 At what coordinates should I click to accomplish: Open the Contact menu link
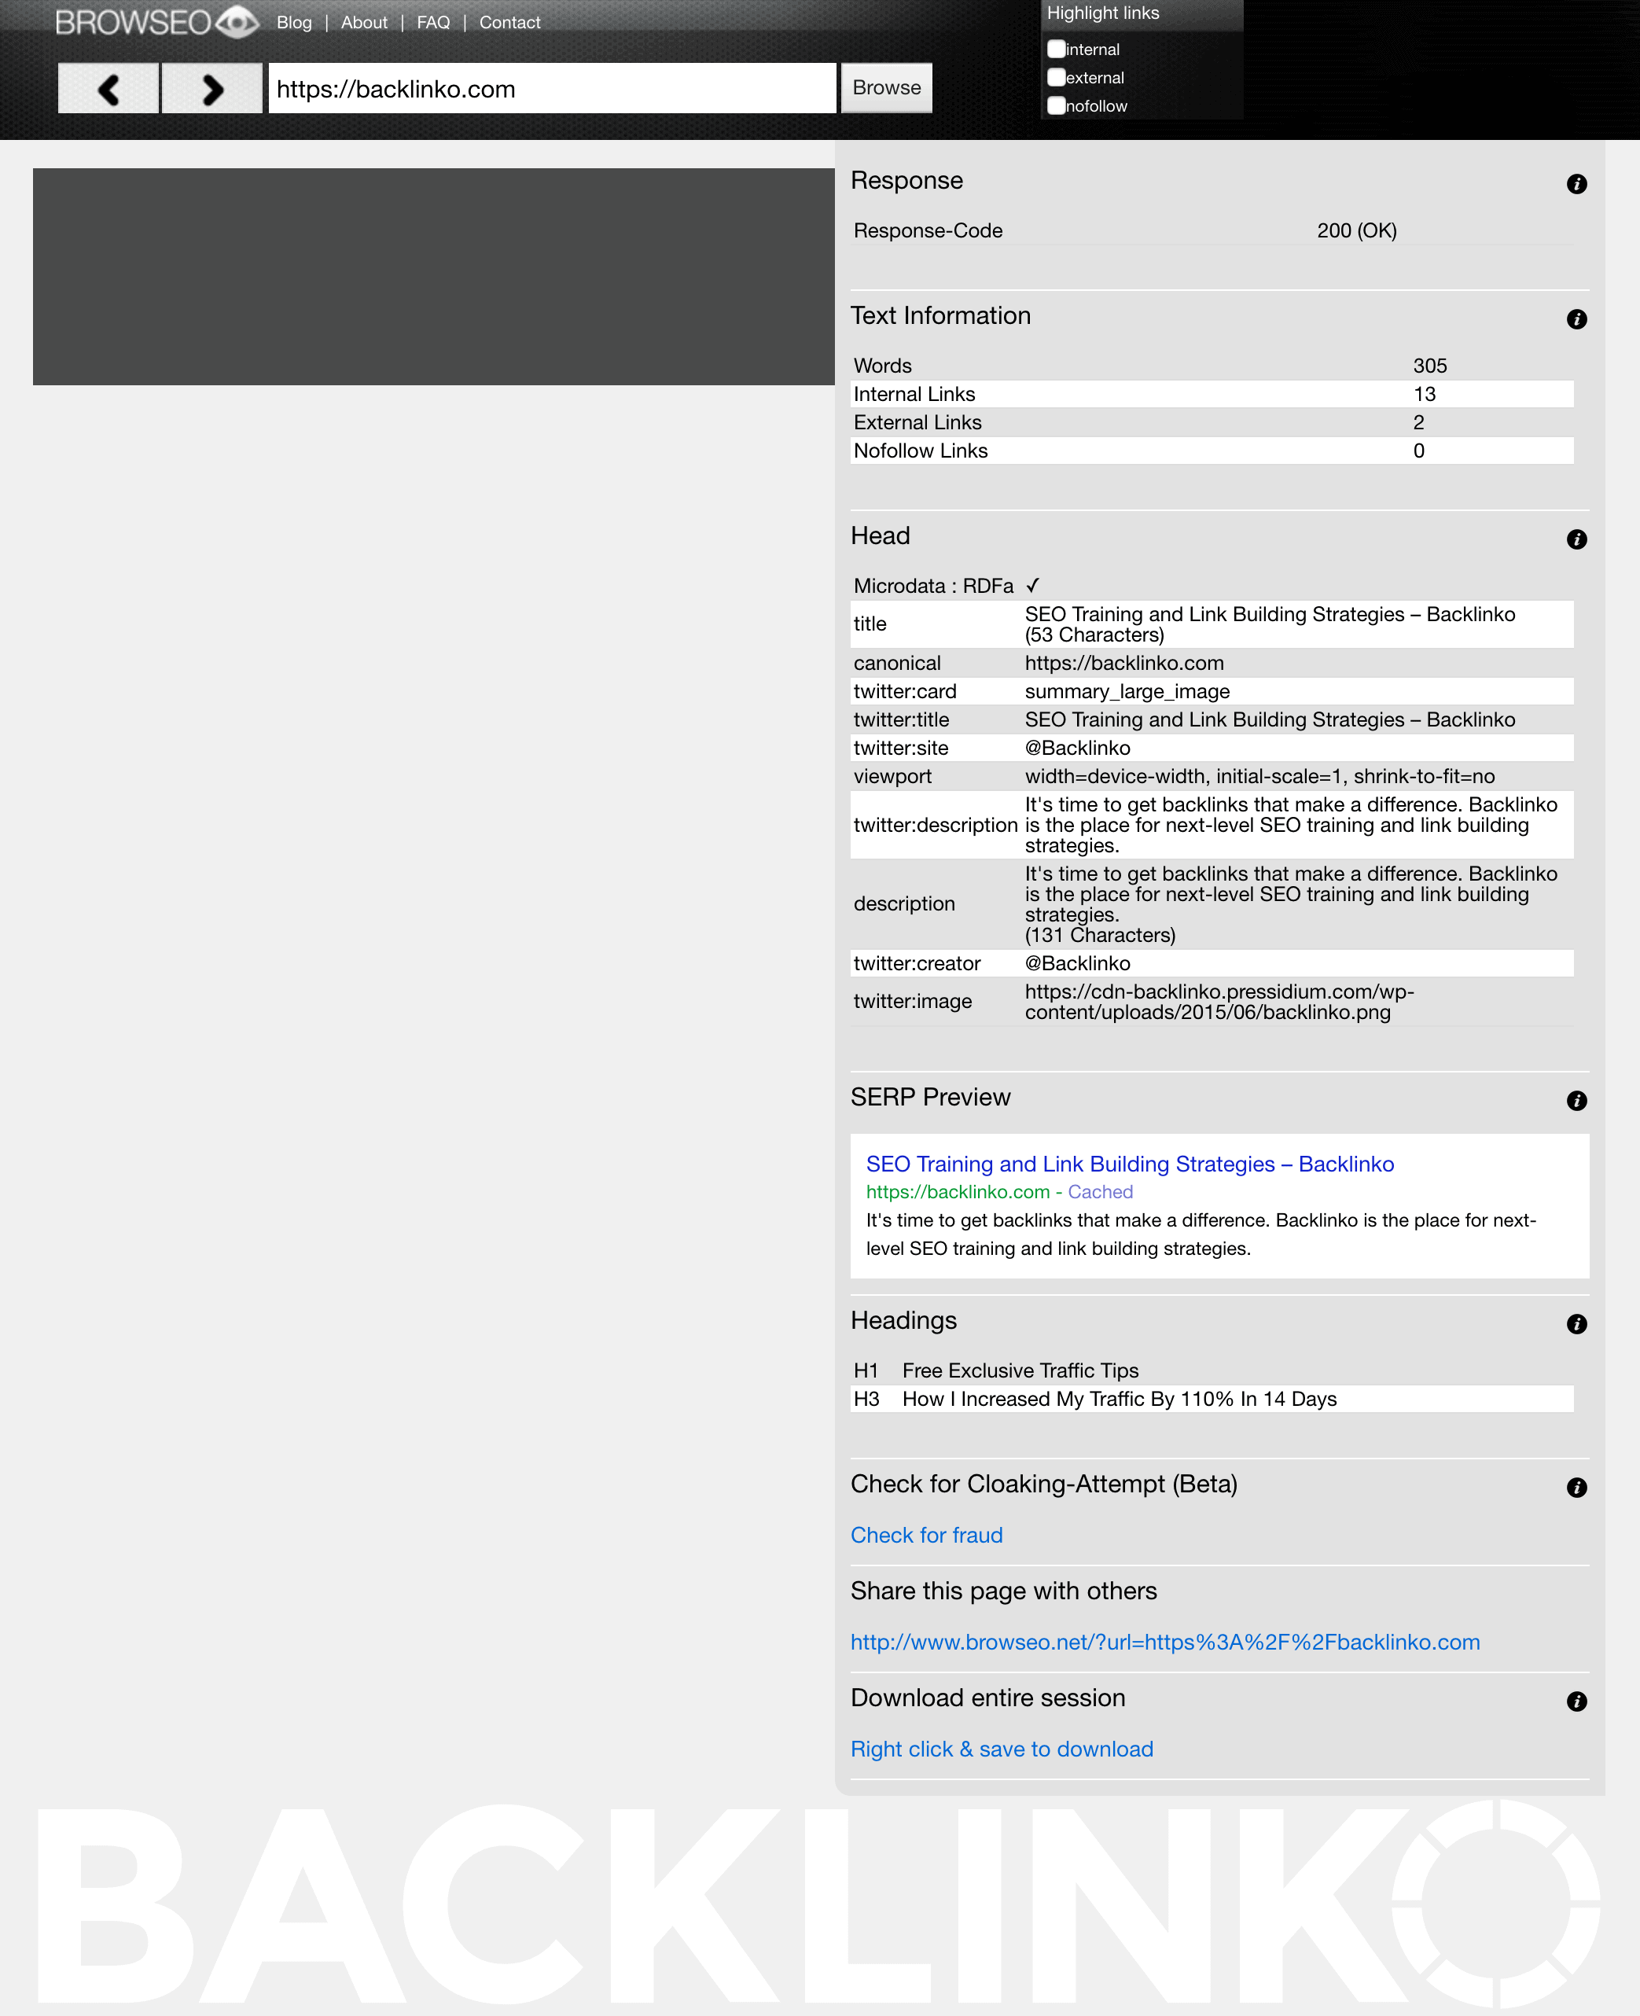tap(509, 23)
